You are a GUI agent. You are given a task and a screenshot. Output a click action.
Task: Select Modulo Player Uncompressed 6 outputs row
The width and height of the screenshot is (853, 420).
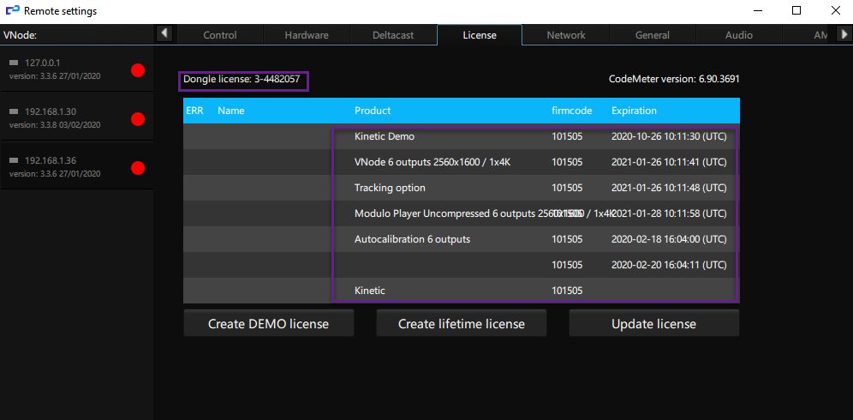click(x=462, y=213)
